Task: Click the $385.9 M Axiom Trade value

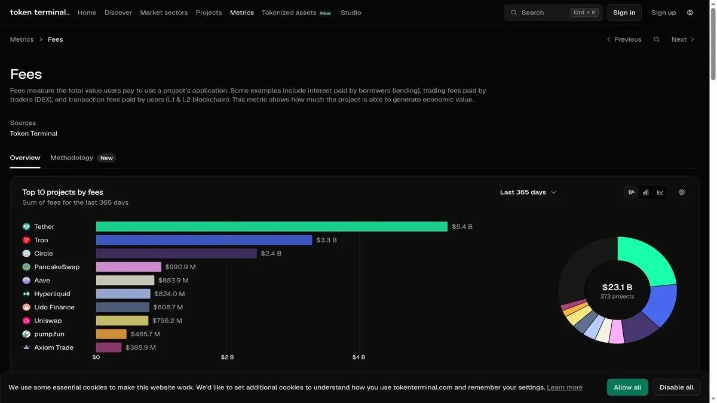Action: point(140,347)
